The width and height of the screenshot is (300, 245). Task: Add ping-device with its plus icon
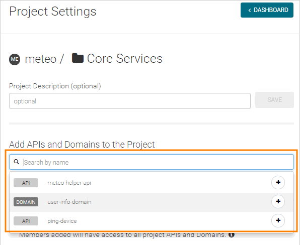pos(278,220)
